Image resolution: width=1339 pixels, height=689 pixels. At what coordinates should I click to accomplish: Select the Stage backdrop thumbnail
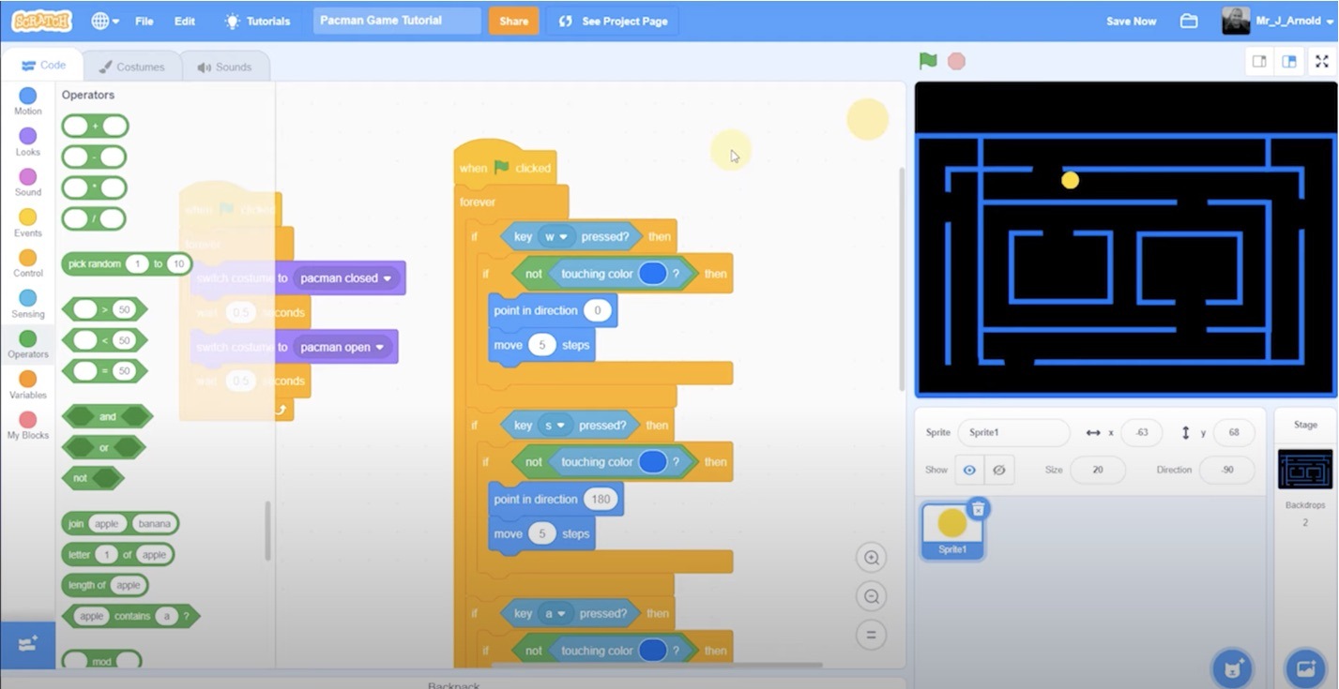point(1305,470)
